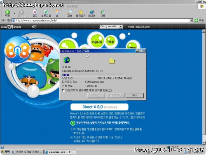Viewport: 206px width, 155px height.
Task: Open the 커뮤니티 green bubble
Action: click(97, 41)
